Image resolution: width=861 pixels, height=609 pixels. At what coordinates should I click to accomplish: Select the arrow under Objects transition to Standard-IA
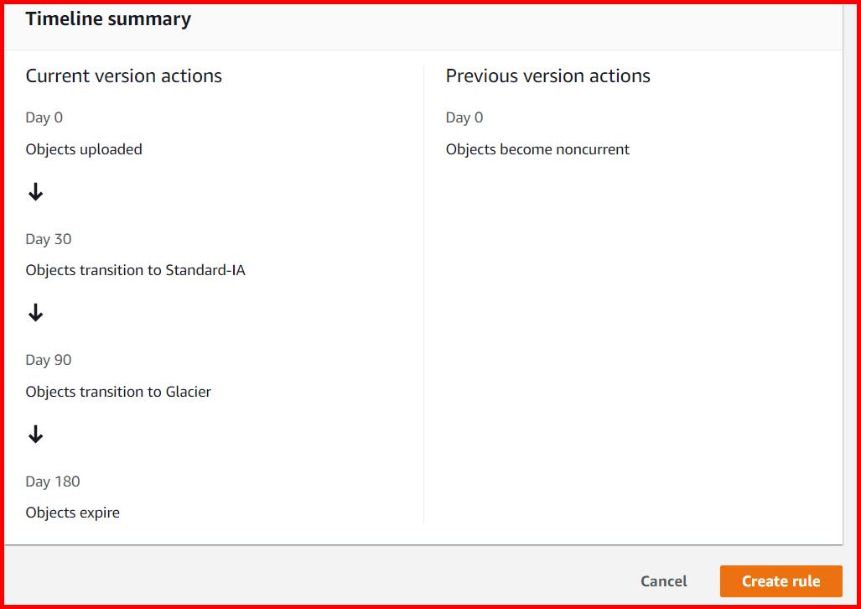(x=35, y=314)
